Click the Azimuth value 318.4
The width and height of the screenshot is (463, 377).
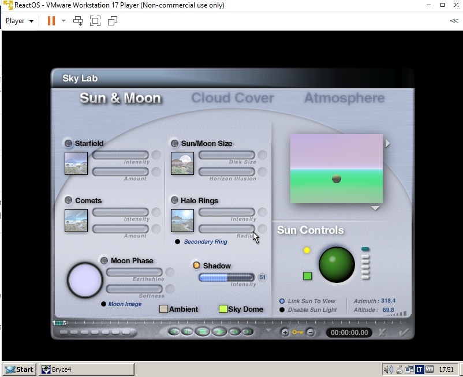point(388,301)
